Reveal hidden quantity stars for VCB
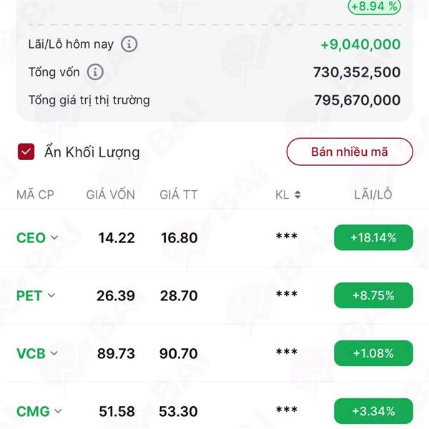429x429 pixels. pyautogui.click(x=287, y=352)
